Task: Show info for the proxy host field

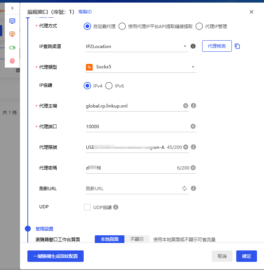Action: tap(193, 106)
